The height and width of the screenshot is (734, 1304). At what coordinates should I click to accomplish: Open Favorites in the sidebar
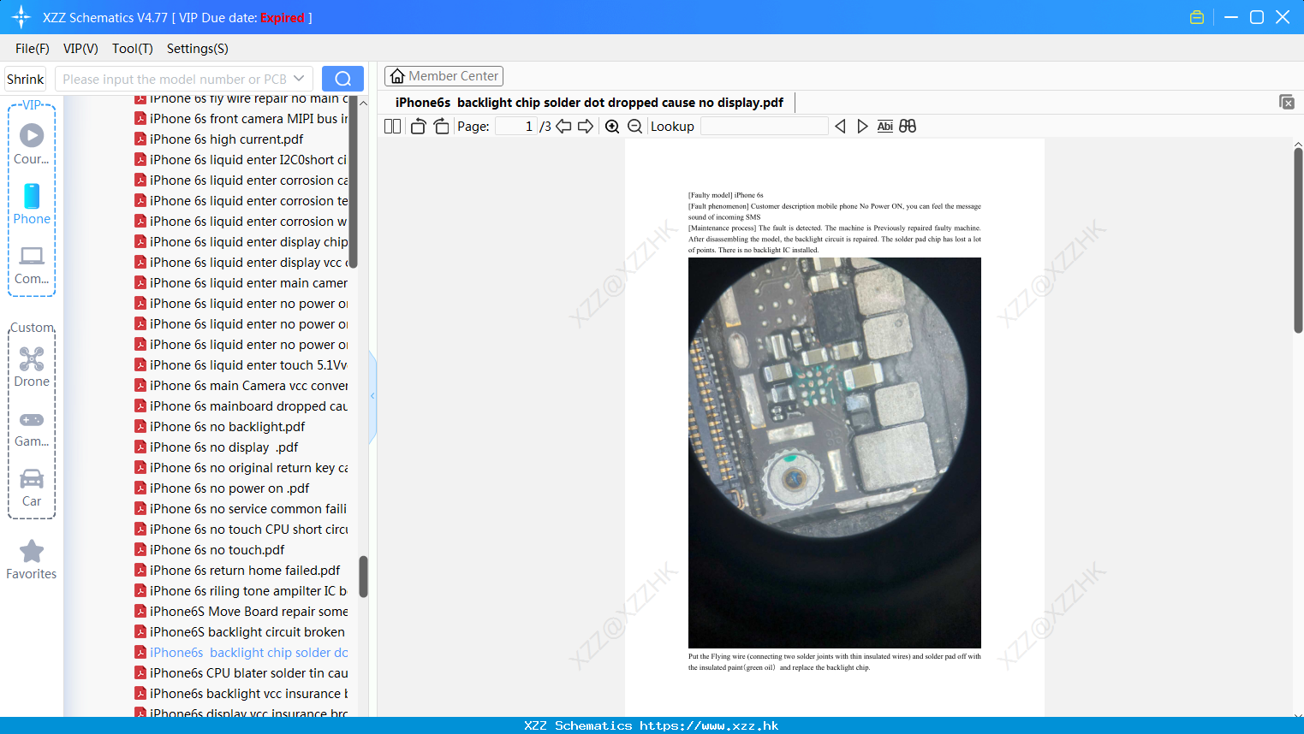pos(32,559)
